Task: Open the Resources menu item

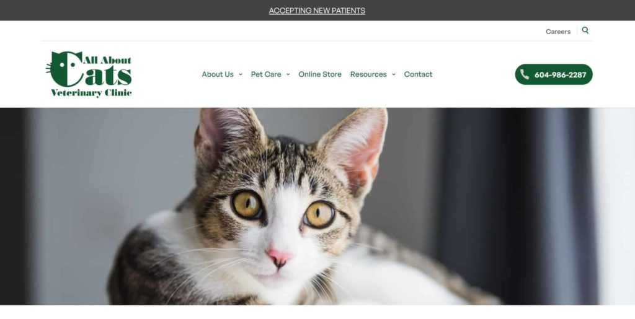Action: click(x=368, y=74)
